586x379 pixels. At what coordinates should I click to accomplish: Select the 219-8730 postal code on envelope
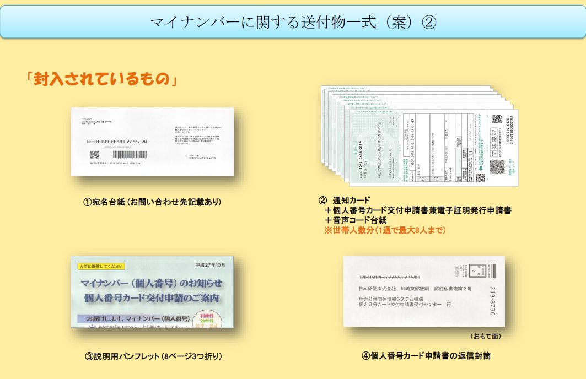492,301
